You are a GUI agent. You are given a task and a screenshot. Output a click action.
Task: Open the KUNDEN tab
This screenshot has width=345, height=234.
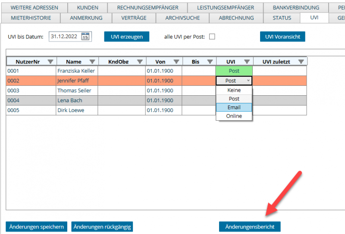88,8
